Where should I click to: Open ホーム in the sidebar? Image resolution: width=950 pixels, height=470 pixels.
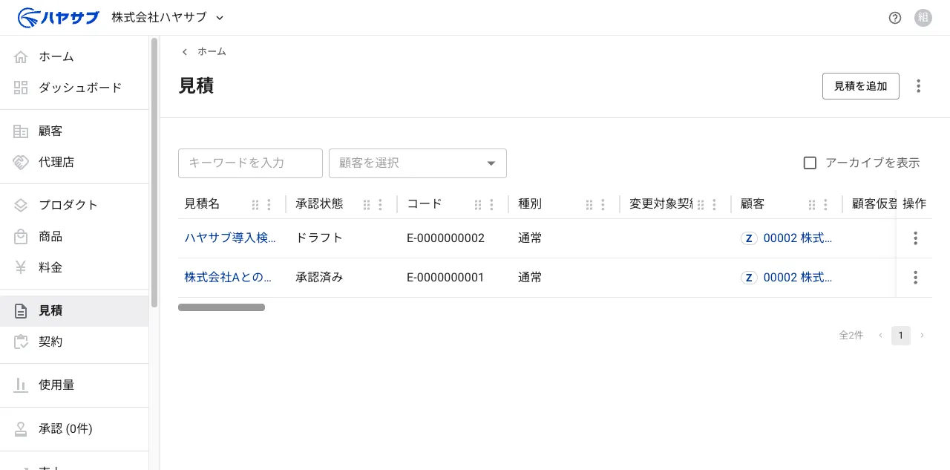[x=74, y=56]
